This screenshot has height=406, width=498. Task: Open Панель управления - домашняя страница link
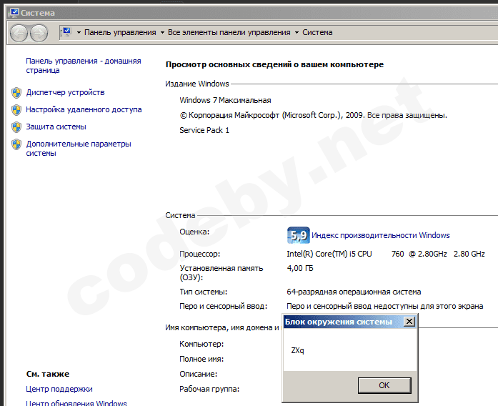point(84,66)
